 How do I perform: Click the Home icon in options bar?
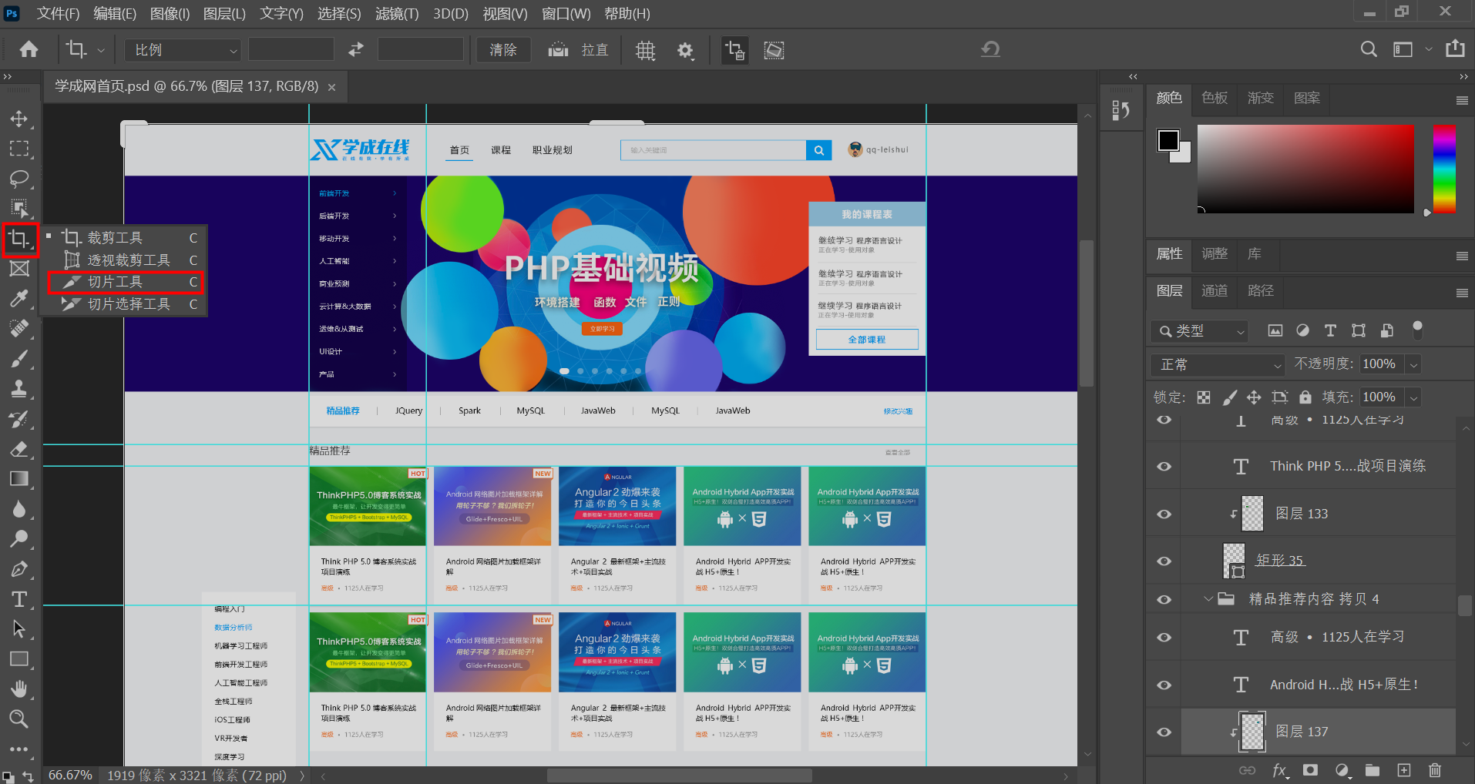point(29,50)
